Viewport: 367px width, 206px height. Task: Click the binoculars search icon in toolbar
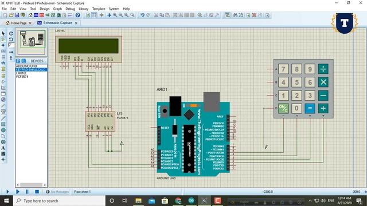[x=235, y=15]
